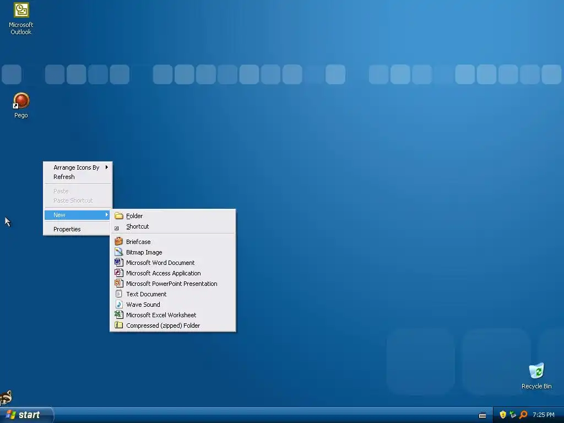Click the Bitmap Image paint icon

click(119, 252)
